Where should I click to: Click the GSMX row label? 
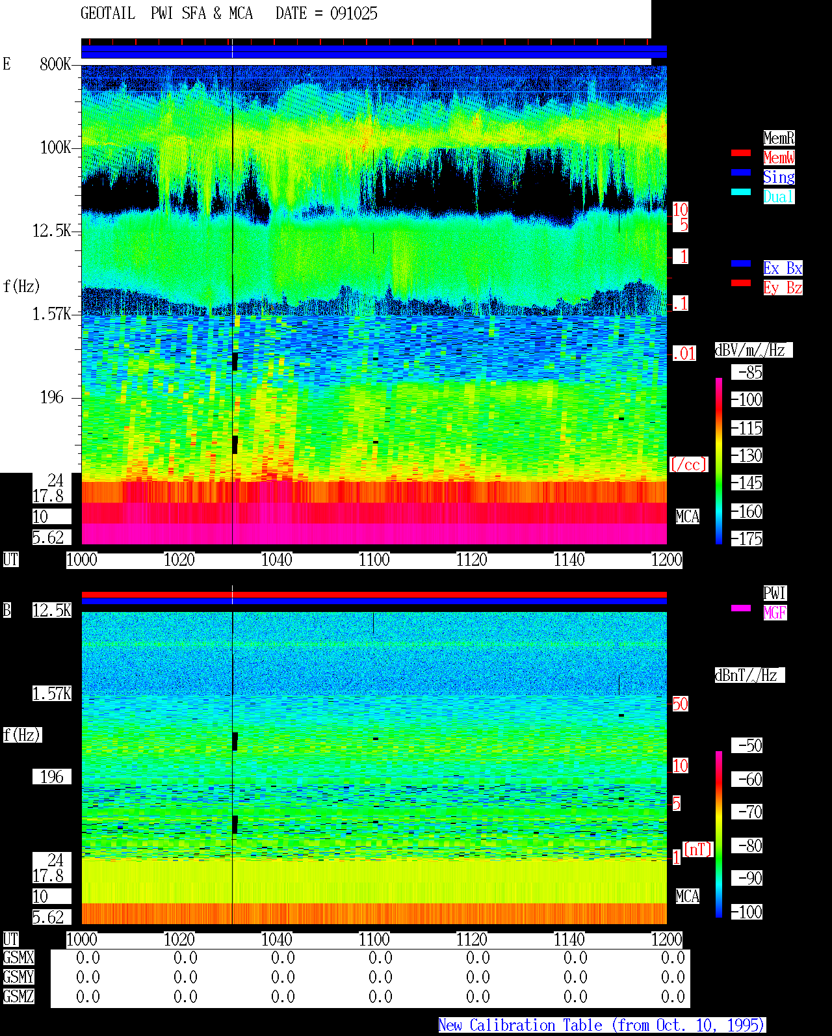[x=18, y=958]
